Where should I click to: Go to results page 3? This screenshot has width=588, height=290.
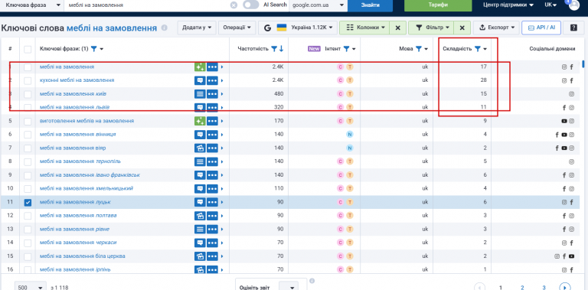coord(544,288)
